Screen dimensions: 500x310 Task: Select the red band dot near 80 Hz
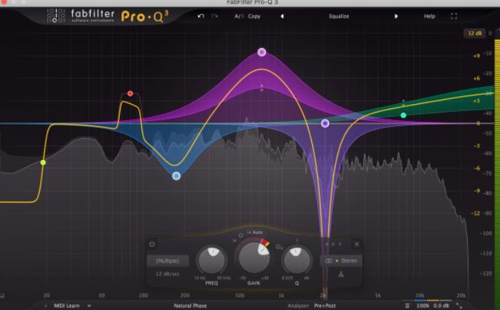coord(130,93)
